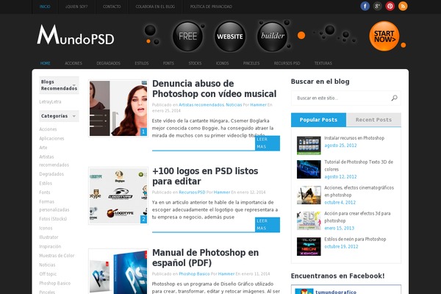
Task: Open Acciones category in sidebar
Action: tap(48, 129)
